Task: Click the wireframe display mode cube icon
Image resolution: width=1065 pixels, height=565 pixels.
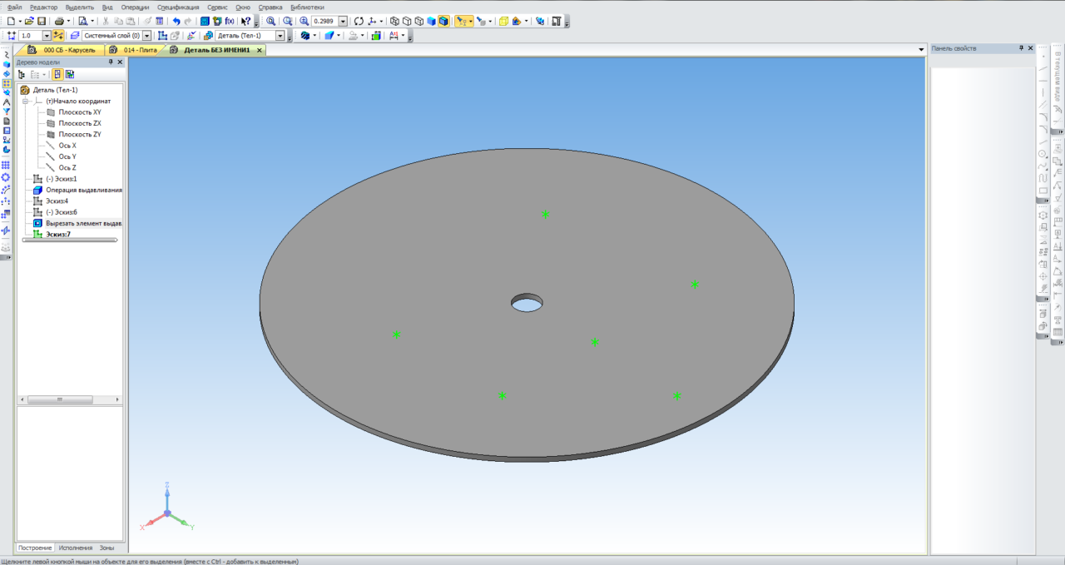Action: click(395, 21)
